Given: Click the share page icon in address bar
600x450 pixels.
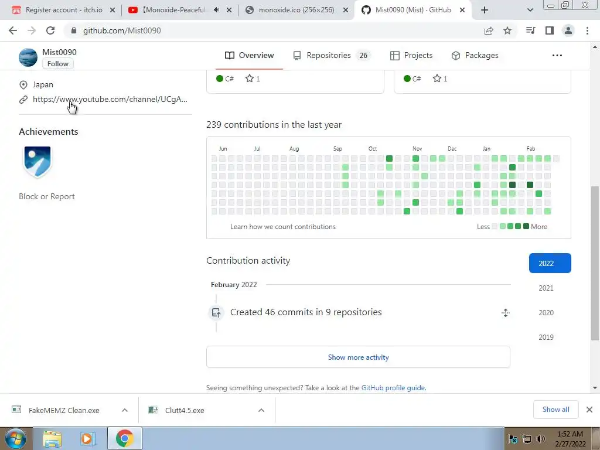Looking at the screenshot, I should [x=489, y=30].
